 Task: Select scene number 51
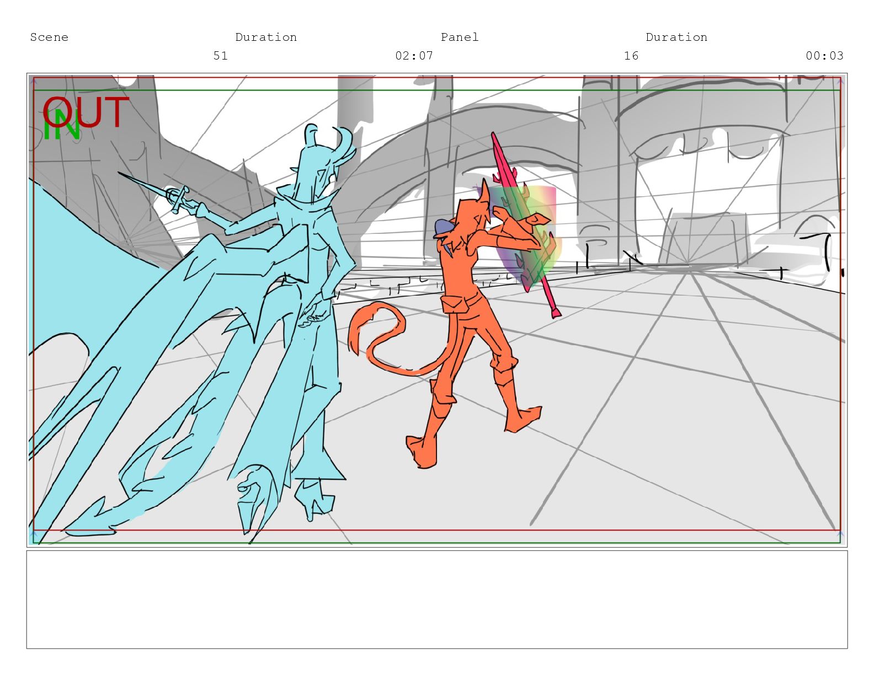(x=221, y=56)
